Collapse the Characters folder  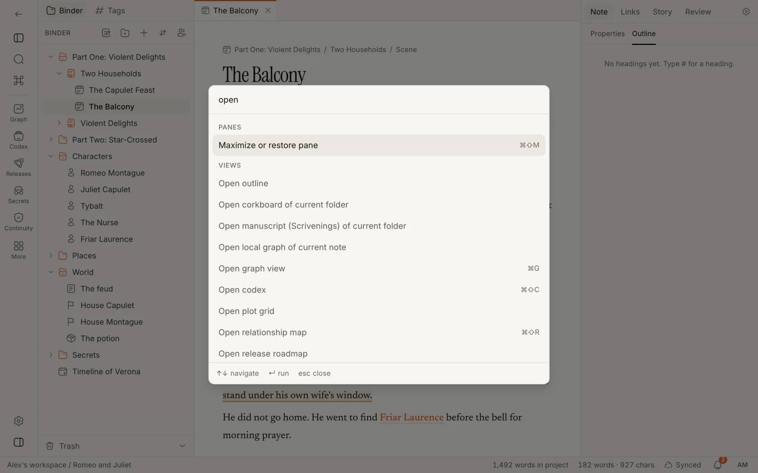(51, 156)
